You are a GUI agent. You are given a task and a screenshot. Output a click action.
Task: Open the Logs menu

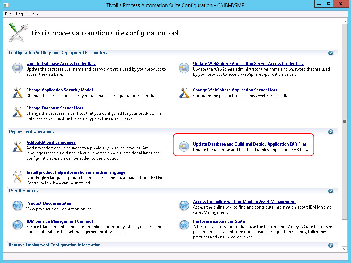click(20, 14)
